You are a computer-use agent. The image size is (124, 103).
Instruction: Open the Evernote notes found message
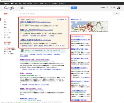point(42,50)
